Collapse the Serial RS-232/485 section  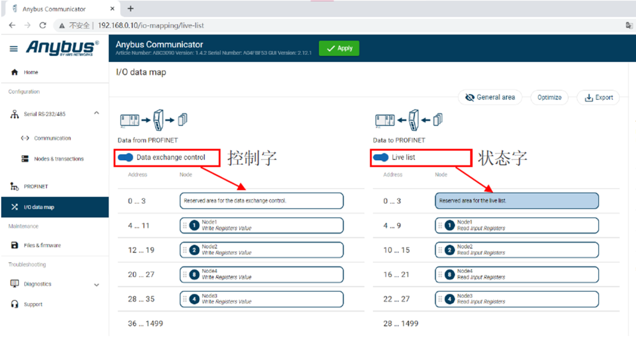click(97, 113)
